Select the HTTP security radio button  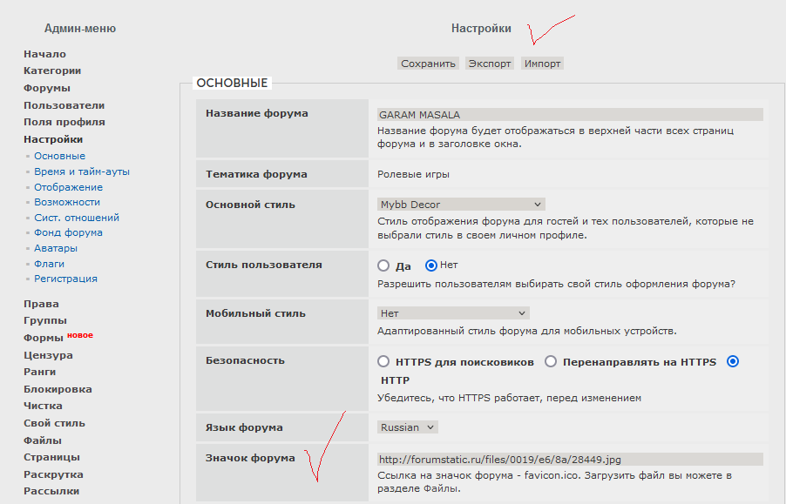733,361
